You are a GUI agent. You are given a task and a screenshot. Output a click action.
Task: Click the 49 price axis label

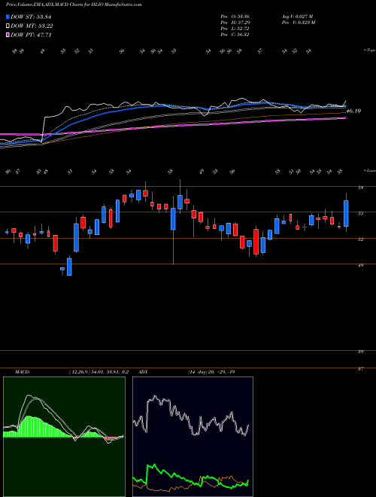coord(360,265)
